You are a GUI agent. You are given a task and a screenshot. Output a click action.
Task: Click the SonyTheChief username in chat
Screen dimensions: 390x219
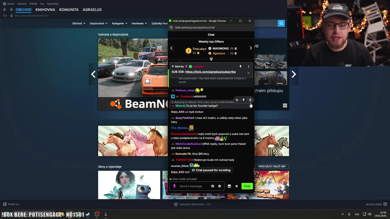click(x=185, y=118)
